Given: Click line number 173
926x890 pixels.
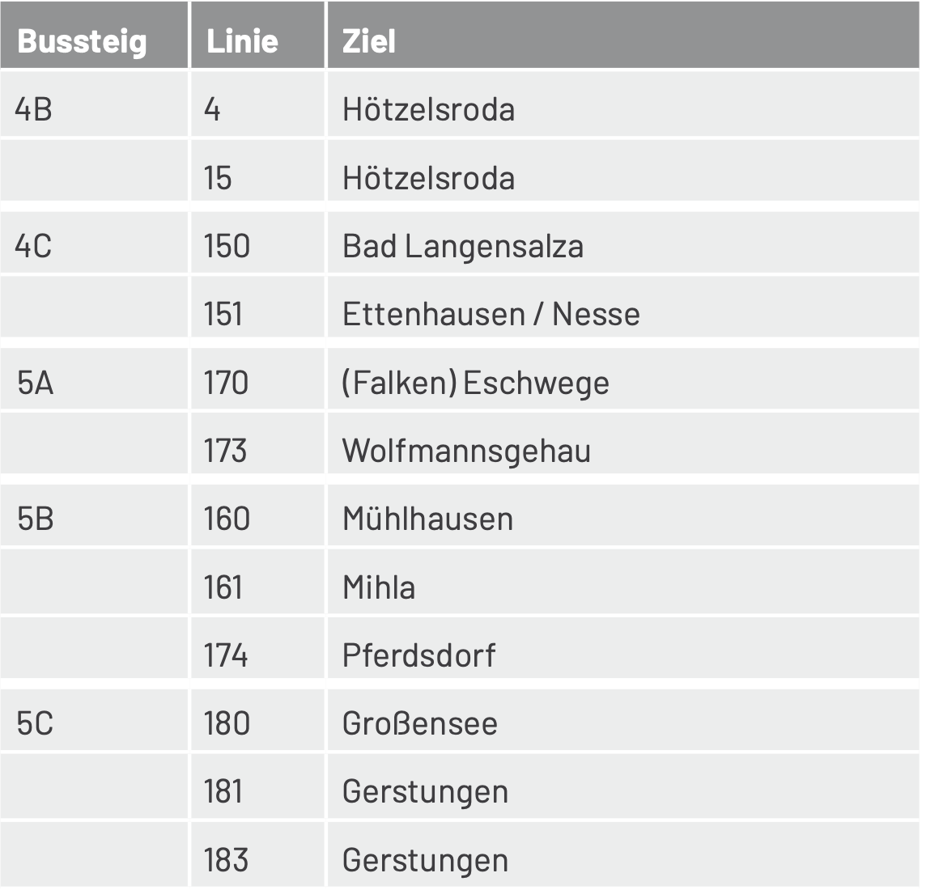Looking at the screenshot, I should tap(225, 451).
